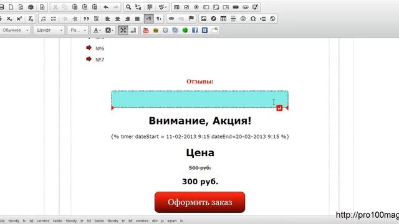The image size is (399, 224).
Task: Toggle block quote formatting
Action: click(x=86, y=19)
